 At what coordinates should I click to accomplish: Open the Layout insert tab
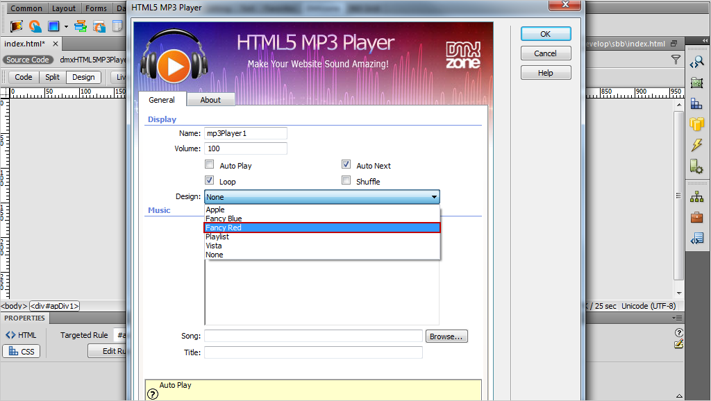[x=63, y=8]
